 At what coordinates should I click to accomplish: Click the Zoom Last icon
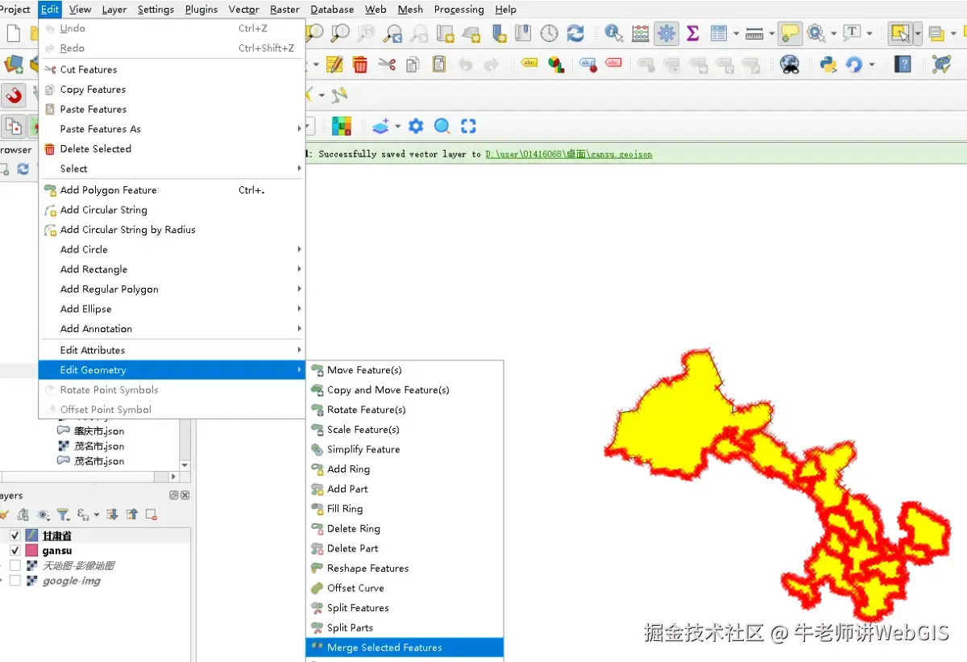tap(393, 33)
